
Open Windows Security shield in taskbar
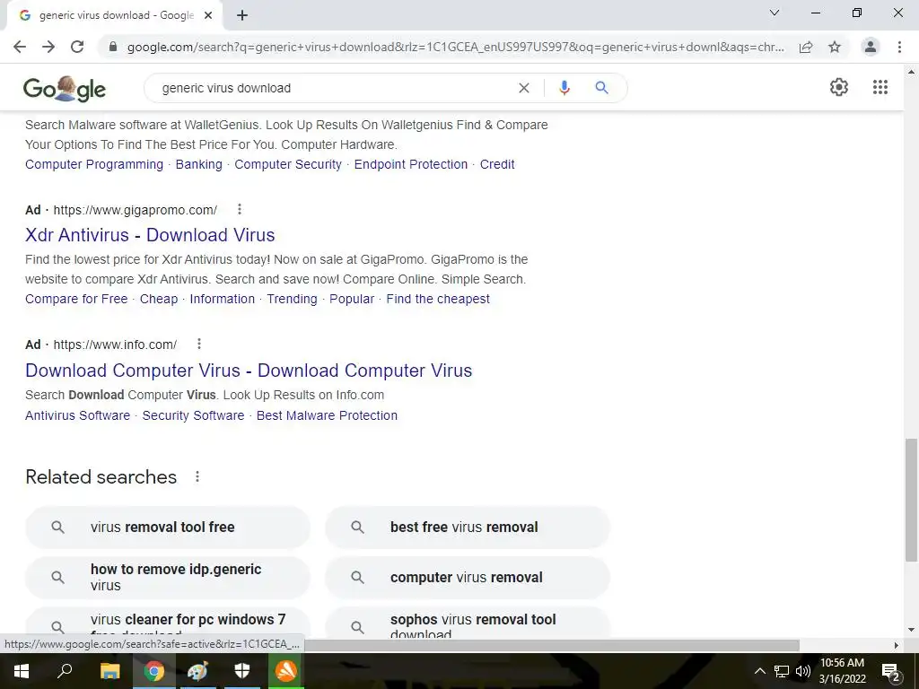[x=242, y=671]
